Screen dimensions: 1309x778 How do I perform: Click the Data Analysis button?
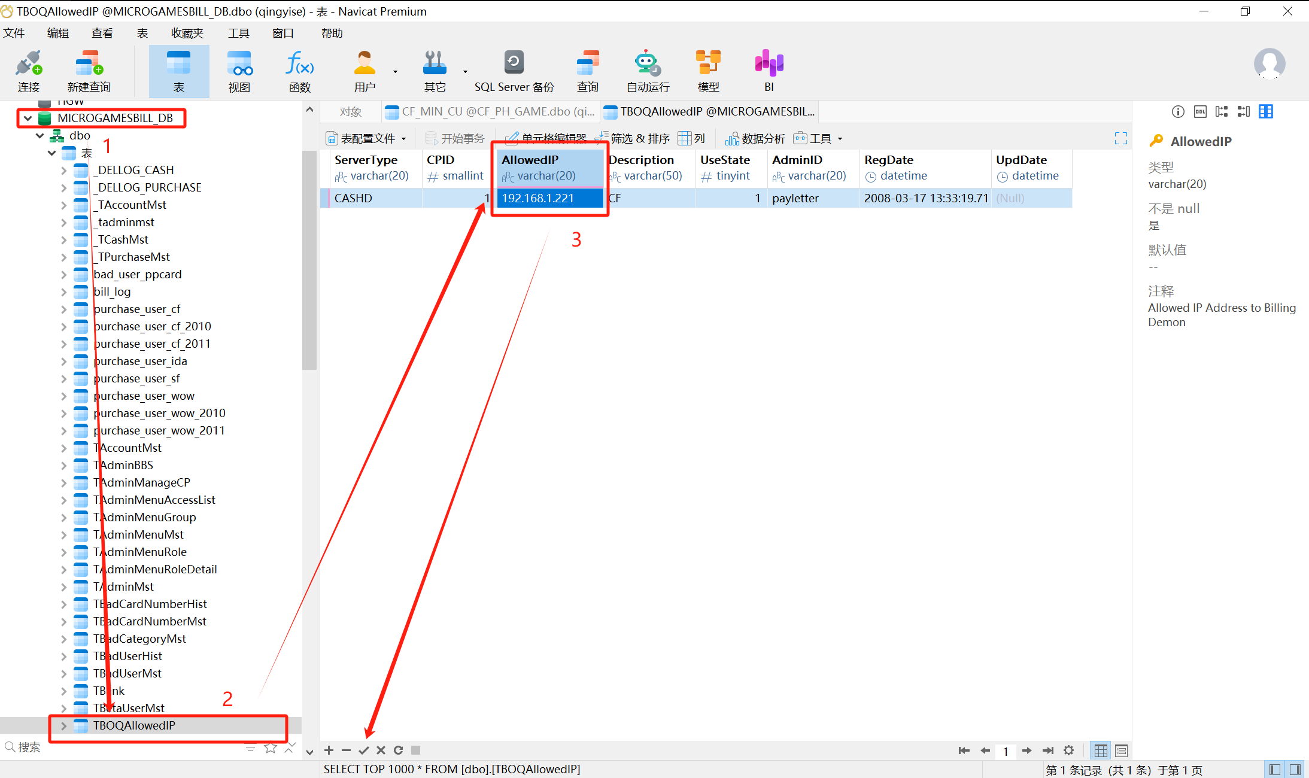(755, 139)
